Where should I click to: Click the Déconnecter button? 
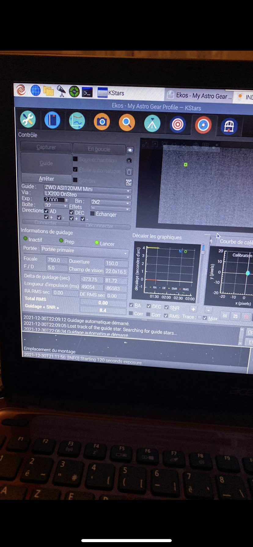coord(100,226)
